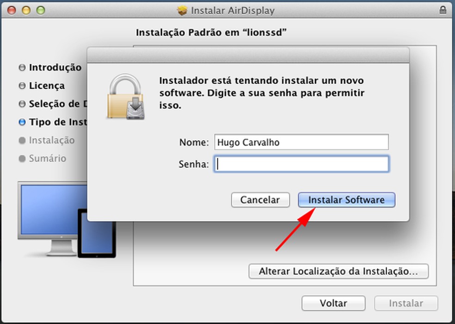Click the Instalar Software button
Viewport: 455px width, 324px height.
pyautogui.click(x=346, y=200)
